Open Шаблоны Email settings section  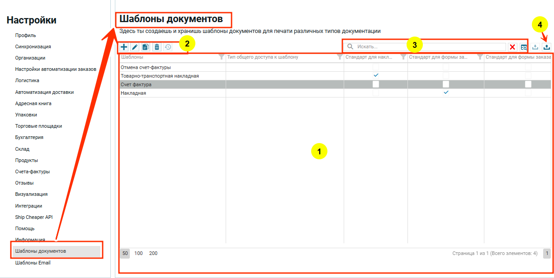click(x=33, y=263)
